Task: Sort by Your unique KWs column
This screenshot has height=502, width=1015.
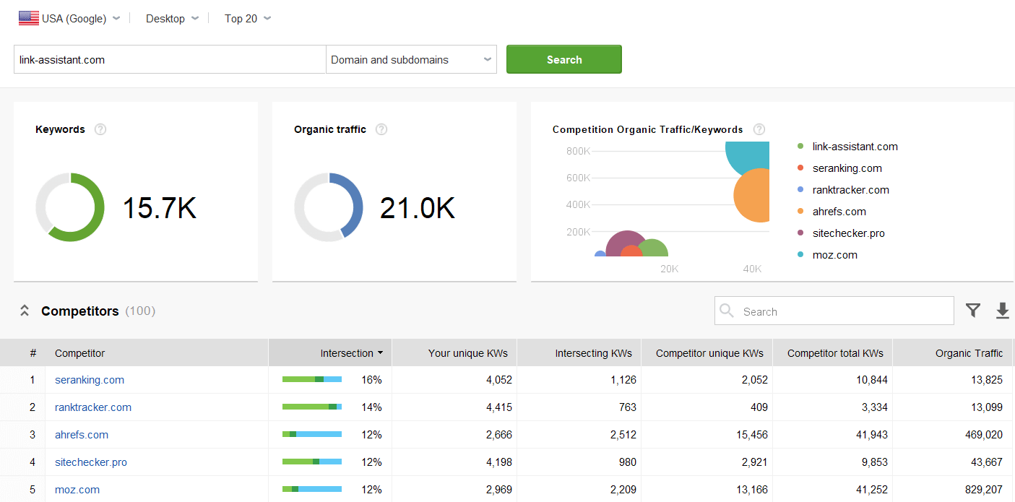Action: click(x=454, y=353)
